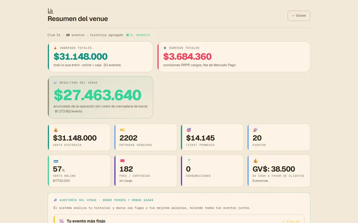The image size is (358, 223).
Task: Click the pink ticket icon in Free / Cortesías card
Action: [122, 161]
